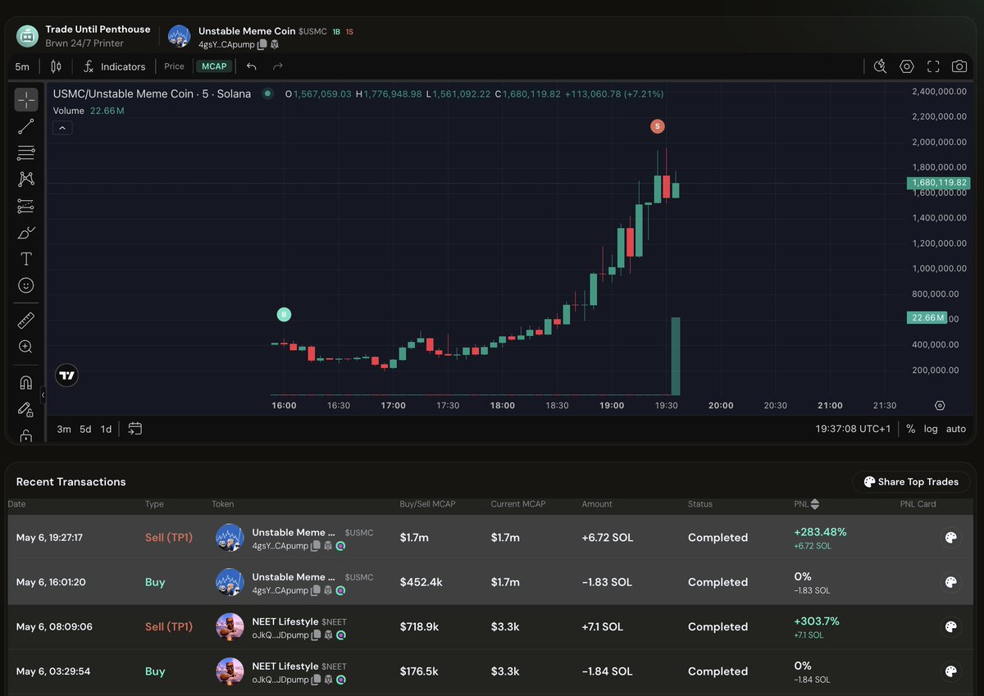Open PNL card for 19:27:17 Sell

click(950, 538)
